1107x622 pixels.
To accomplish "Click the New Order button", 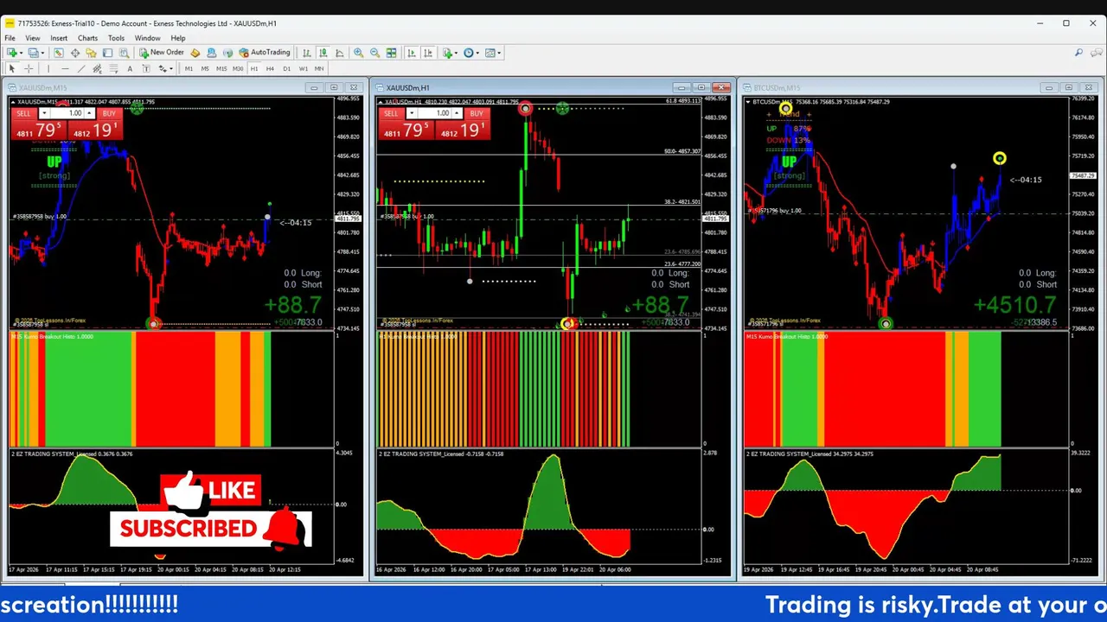I will 162,53.
